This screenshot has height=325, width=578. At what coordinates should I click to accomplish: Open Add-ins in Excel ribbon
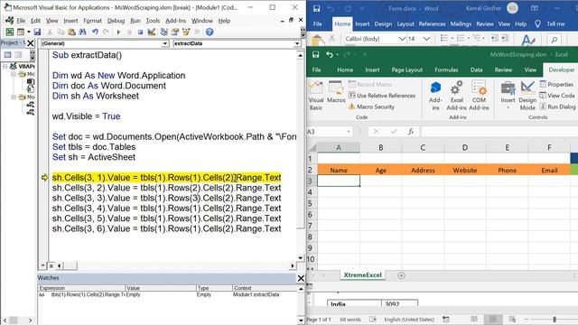point(435,96)
